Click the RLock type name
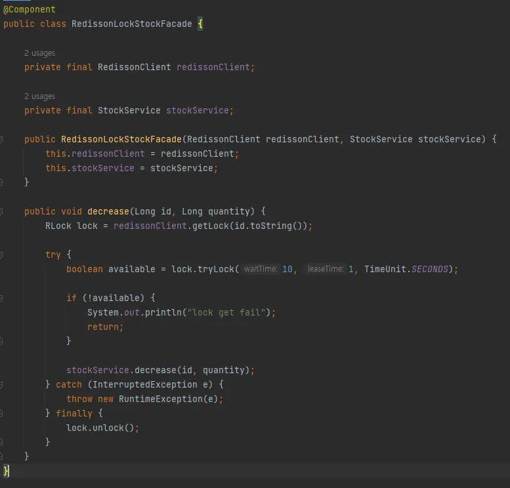 tap(58, 226)
